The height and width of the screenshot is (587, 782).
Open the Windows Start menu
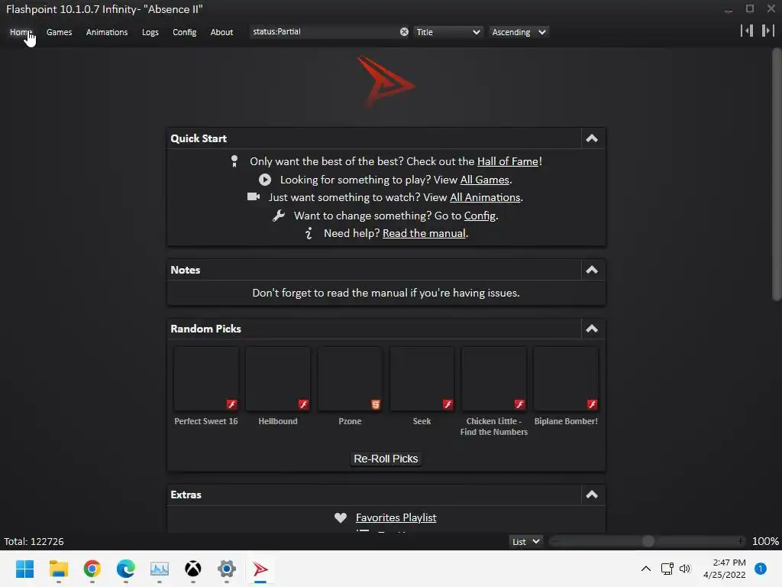pos(24,569)
